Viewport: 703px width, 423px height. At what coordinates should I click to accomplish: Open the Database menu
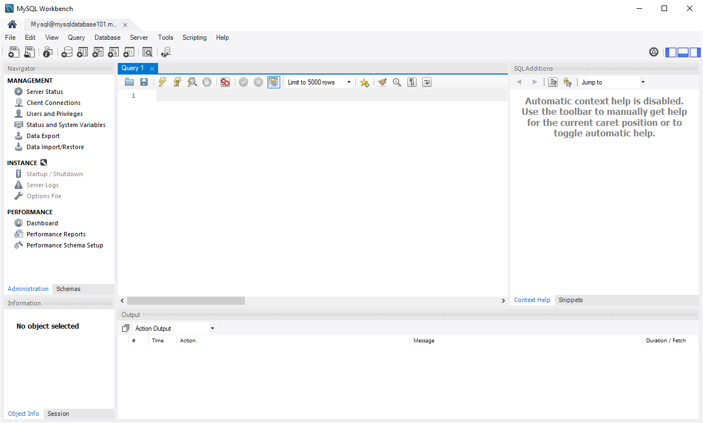pos(107,38)
